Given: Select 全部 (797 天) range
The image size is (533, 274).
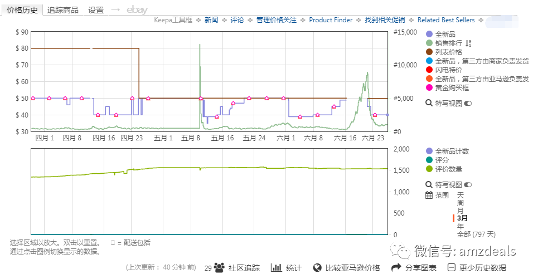Looking at the screenshot, I should coord(476,234).
